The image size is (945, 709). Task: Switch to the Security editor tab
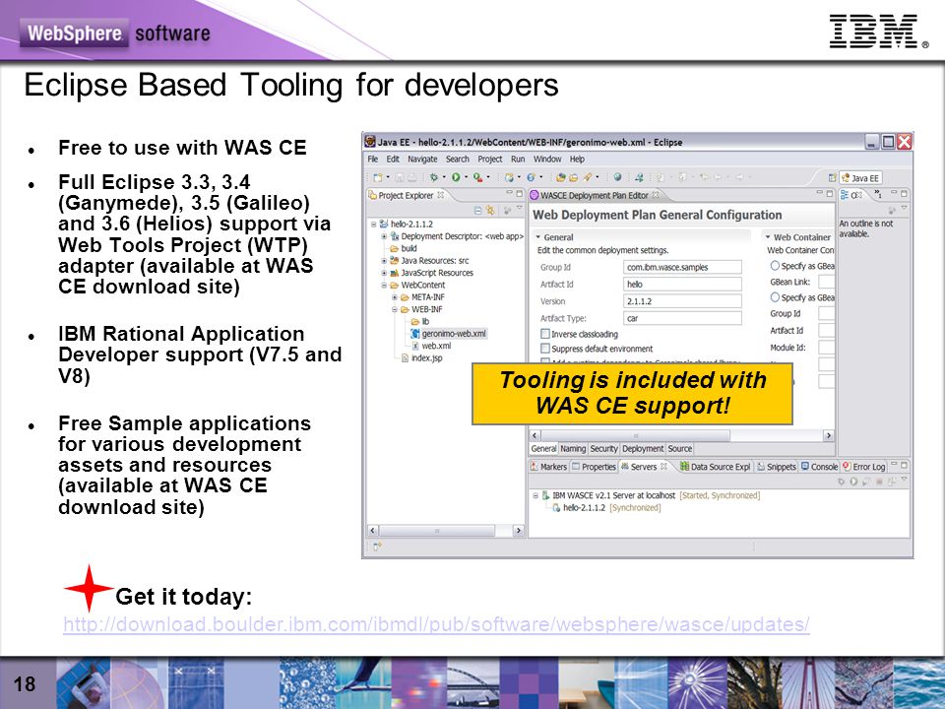tap(603, 449)
